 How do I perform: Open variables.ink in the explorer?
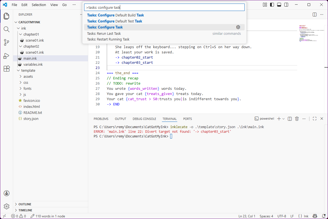[x=51, y=64]
